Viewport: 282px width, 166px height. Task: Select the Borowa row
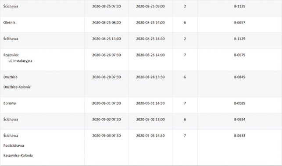pyautogui.click(x=141, y=105)
